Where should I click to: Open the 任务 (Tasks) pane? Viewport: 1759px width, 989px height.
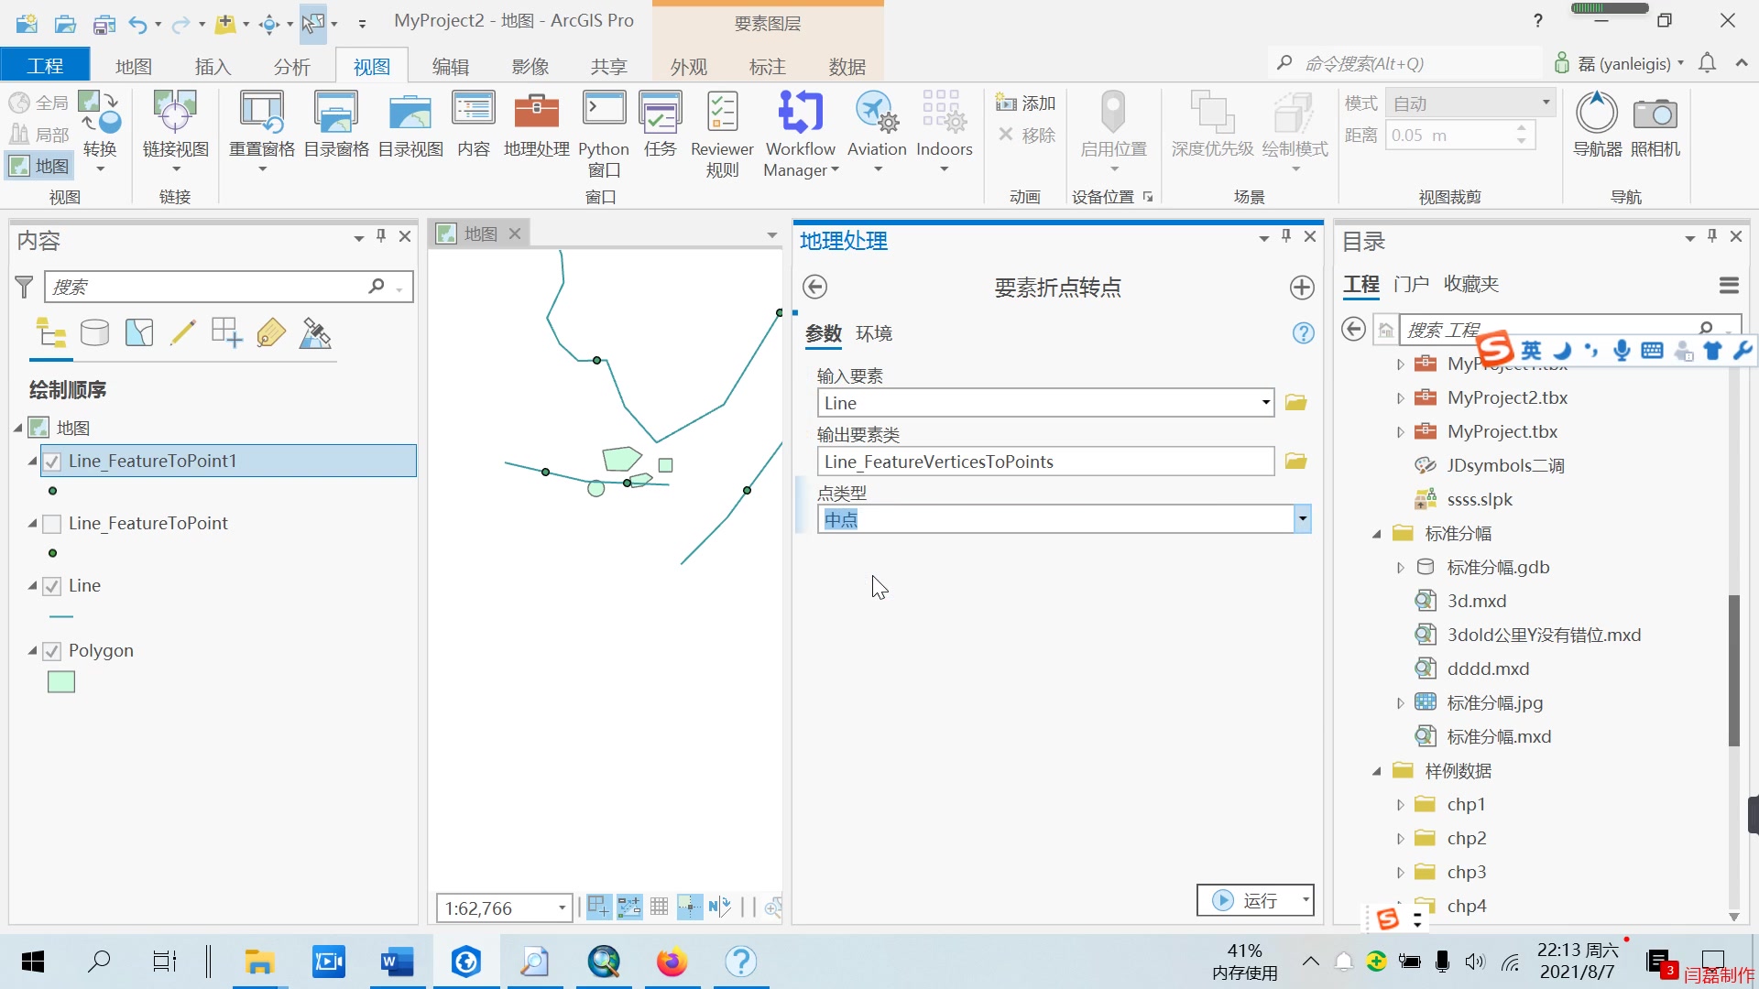click(x=660, y=124)
